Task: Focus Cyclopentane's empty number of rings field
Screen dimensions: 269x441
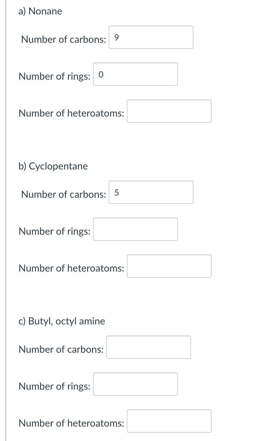Action: [135, 229]
